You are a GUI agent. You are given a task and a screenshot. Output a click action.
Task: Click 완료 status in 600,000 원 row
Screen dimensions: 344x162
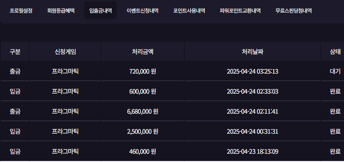(x=335, y=91)
